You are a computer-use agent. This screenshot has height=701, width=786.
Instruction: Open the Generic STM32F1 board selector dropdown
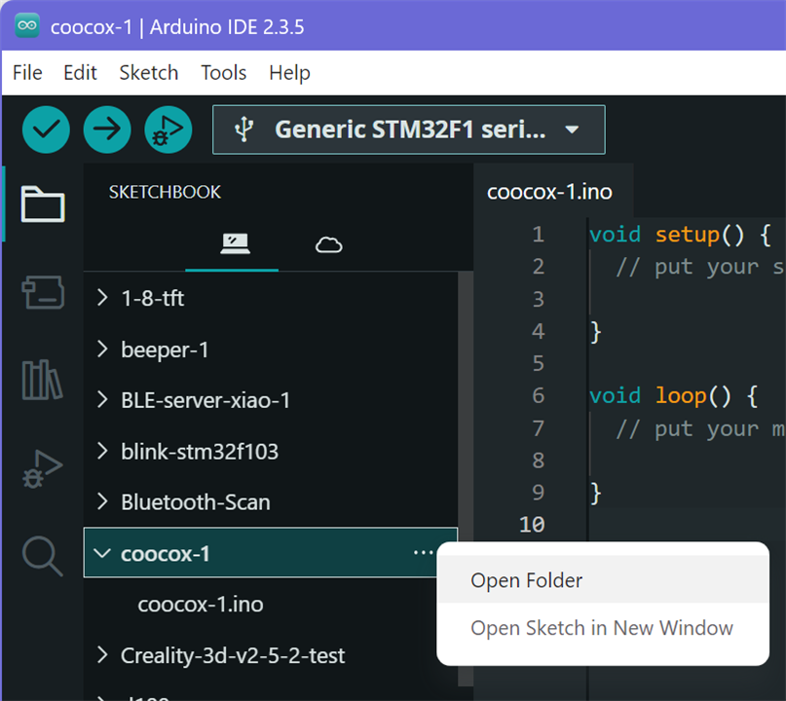coord(409,129)
